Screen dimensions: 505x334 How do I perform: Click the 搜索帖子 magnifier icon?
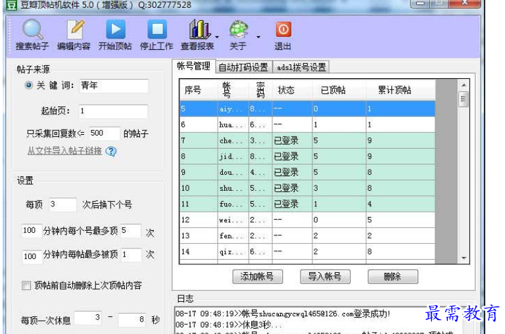point(32,30)
